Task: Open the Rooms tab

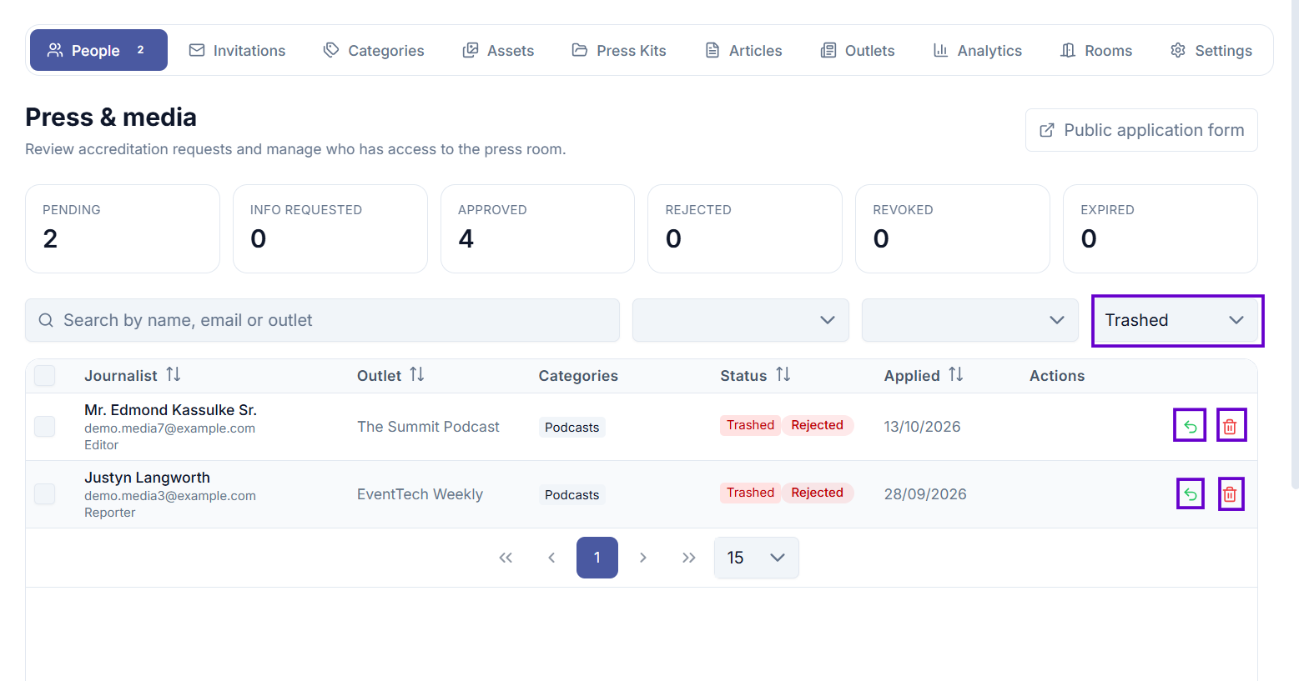Action: click(x=1096, y=50)
